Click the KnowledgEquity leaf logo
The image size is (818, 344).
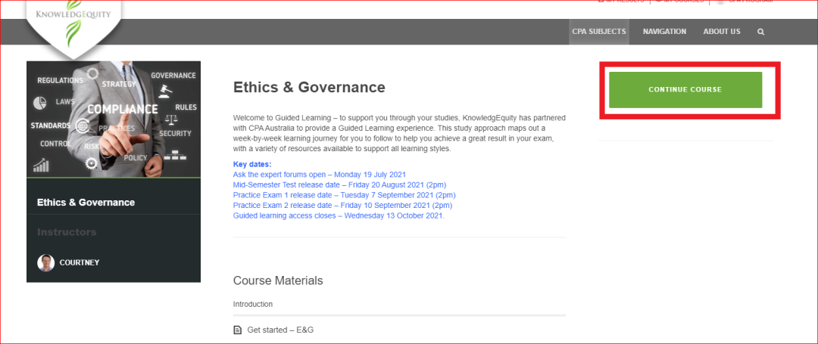pyautogui.click(x=73, y=23)
